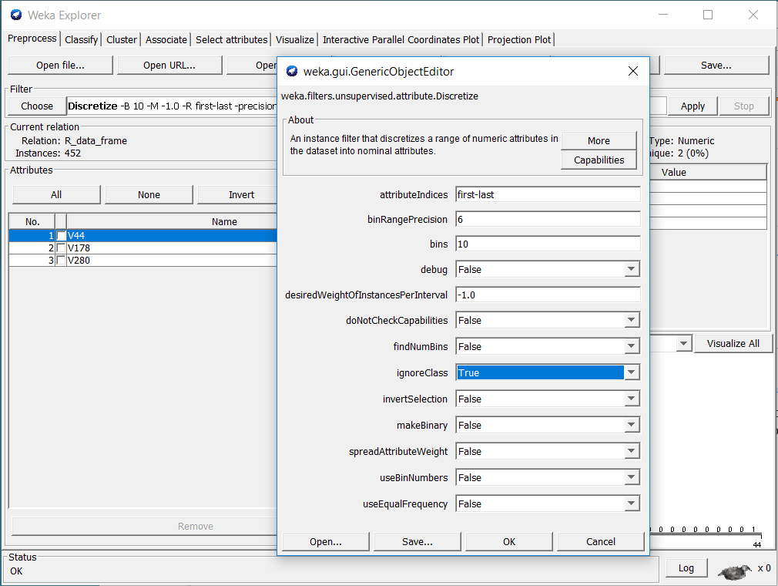Open the makeBinary dropdown
Image resolution: width=778 pixels, height=586 pixels.
[x=631, y=425]
